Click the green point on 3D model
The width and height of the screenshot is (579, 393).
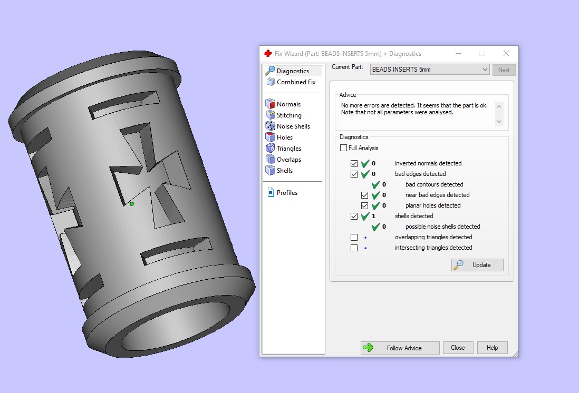point(132,204)
